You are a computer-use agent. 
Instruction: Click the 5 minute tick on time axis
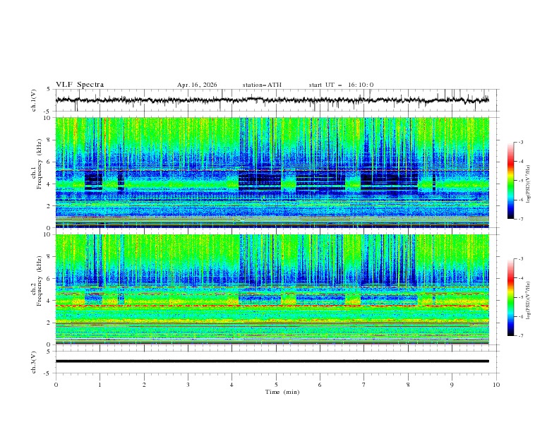(276, 385)
